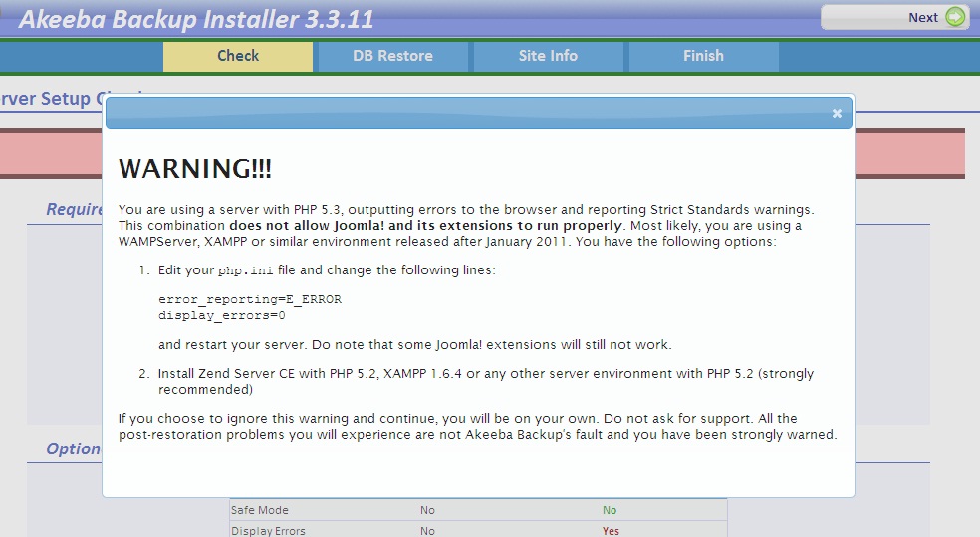Click the green arrow icon on Next

[955, 17]
